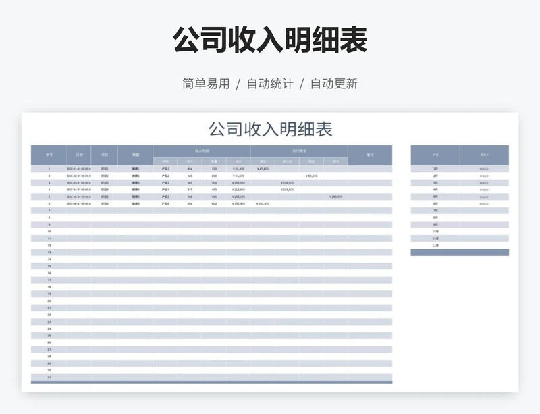540x414 pixels.
Task: Select the 项目4 cell
Action: click(x=105, y=190)
